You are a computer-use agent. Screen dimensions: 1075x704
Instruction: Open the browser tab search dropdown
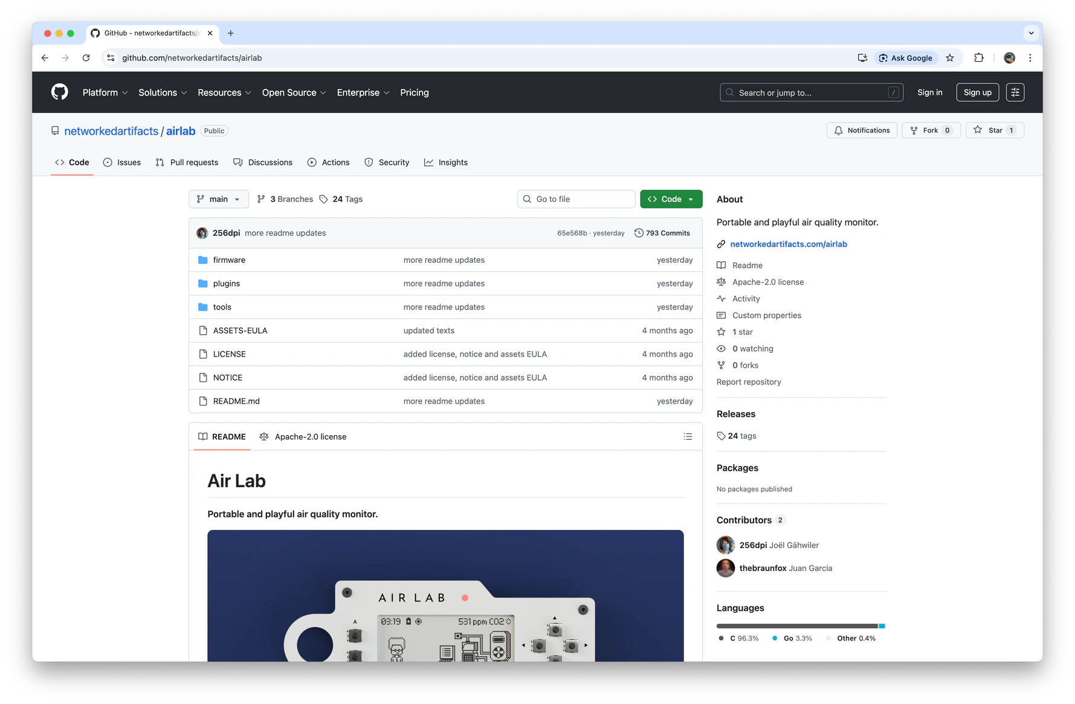1031,33
